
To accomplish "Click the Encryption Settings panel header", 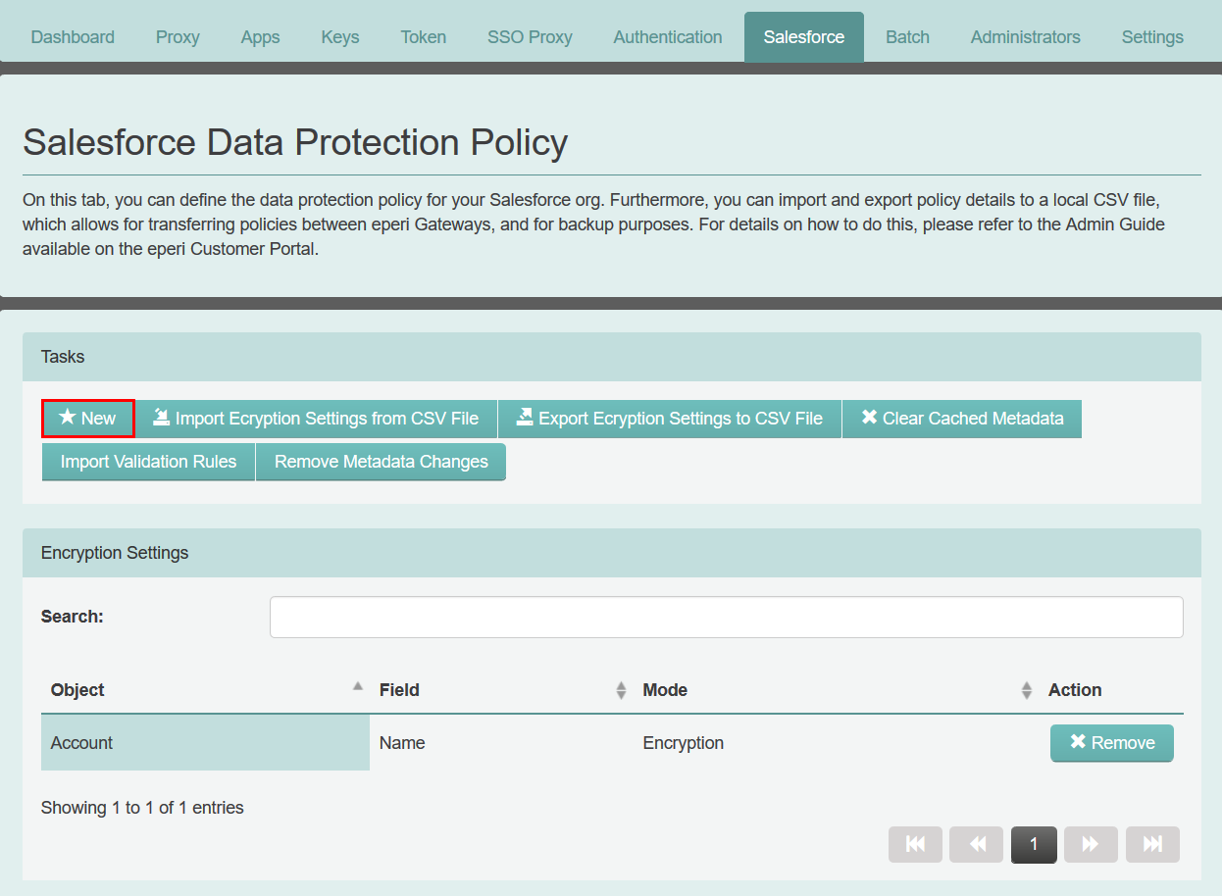I will point(612,553).
